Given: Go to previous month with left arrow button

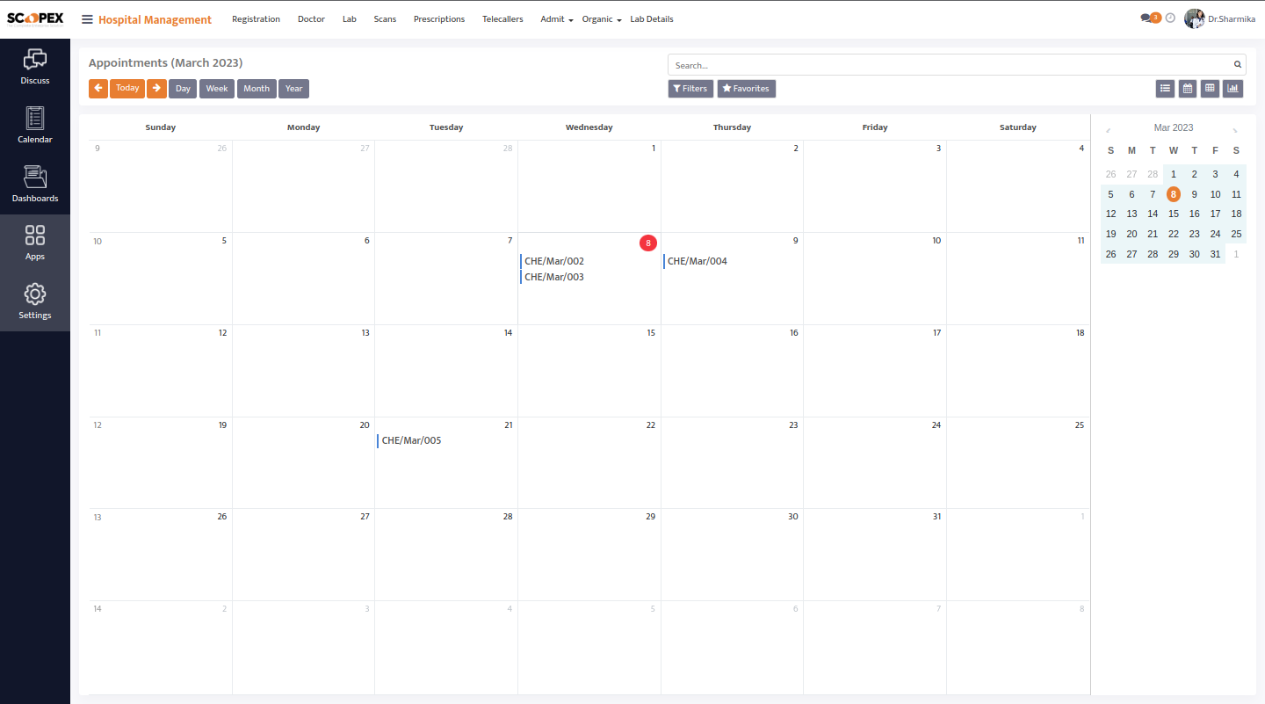Looking at the screenshot, I should (98, 88).
